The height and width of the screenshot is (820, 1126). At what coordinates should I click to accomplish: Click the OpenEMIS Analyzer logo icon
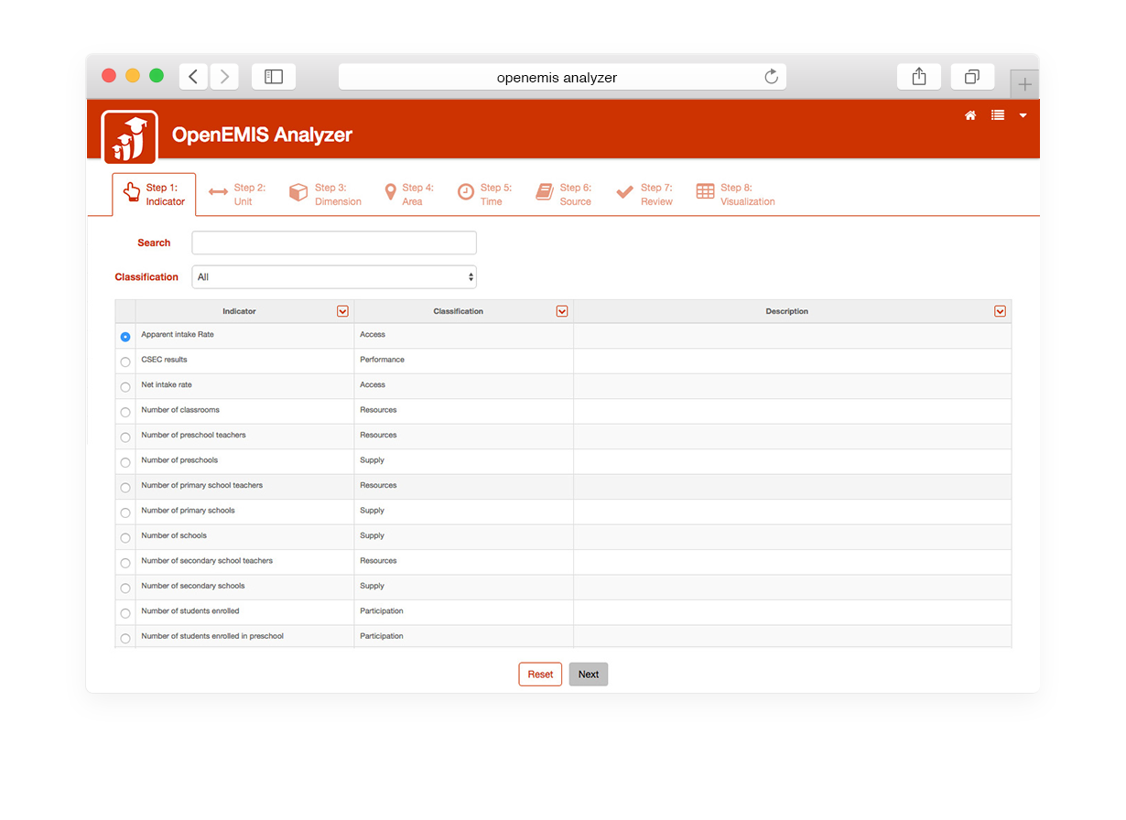pos(129,137)
